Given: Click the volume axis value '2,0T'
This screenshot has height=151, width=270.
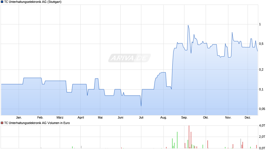Looking at the screenshot, I should coord(262,137).
